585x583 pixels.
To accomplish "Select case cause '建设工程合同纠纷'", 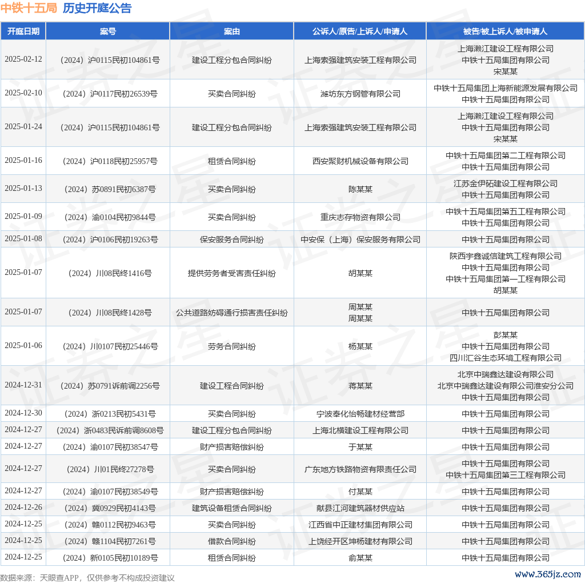I will [232, 386].
